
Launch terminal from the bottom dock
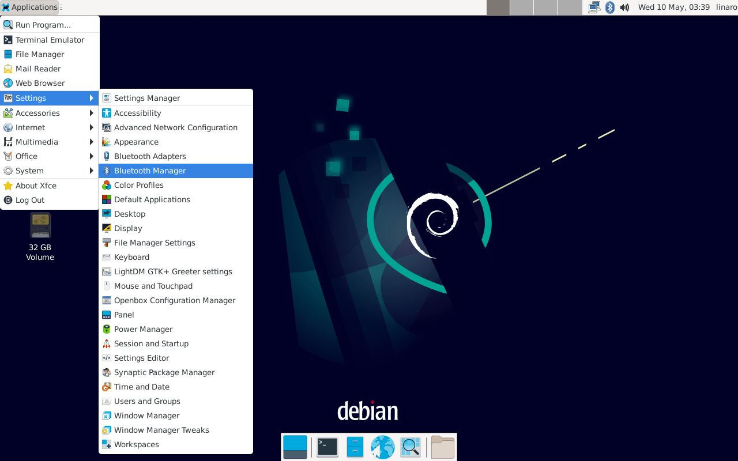pos(327,447)
